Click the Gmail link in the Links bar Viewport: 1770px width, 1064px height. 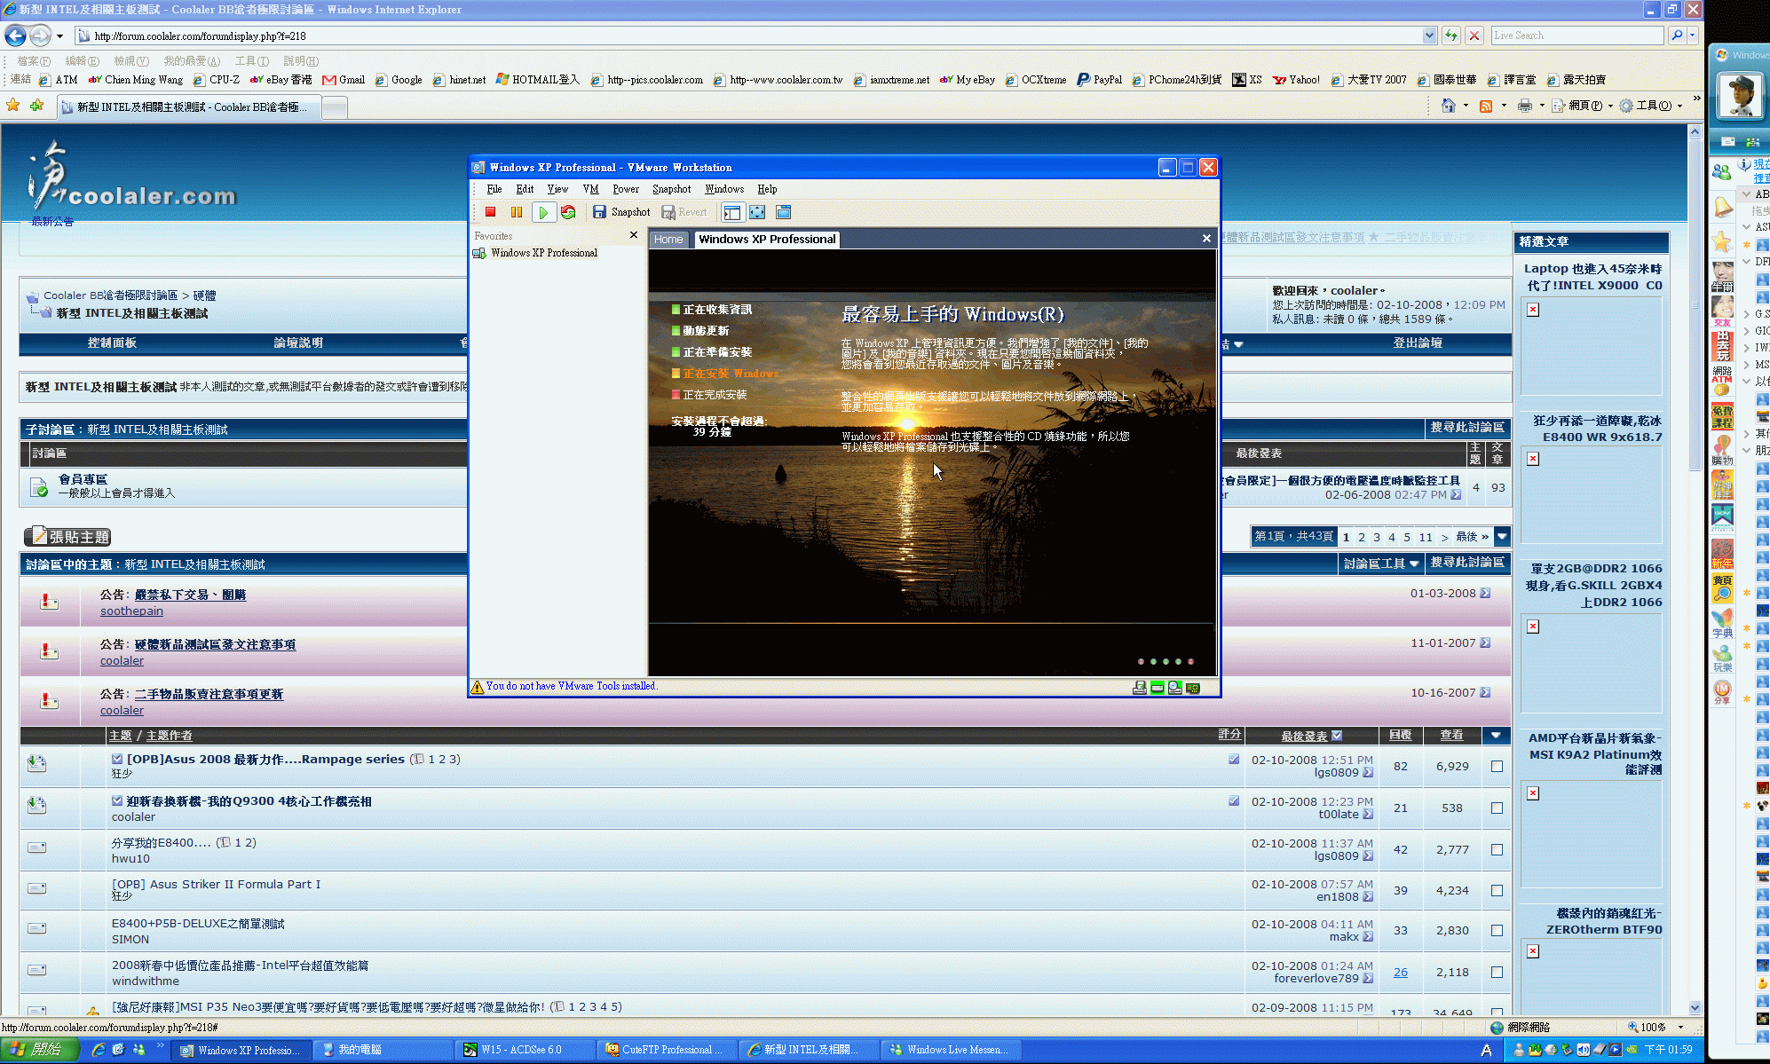tap(344, 80)
